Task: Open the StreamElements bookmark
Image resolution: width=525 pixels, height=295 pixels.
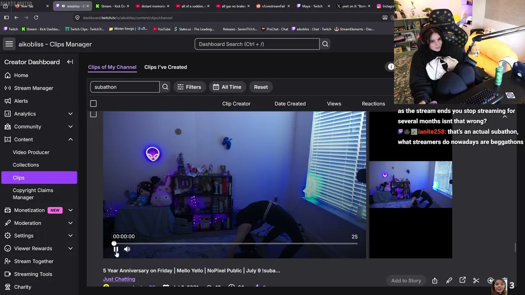Action: click(x=354, y=29)
